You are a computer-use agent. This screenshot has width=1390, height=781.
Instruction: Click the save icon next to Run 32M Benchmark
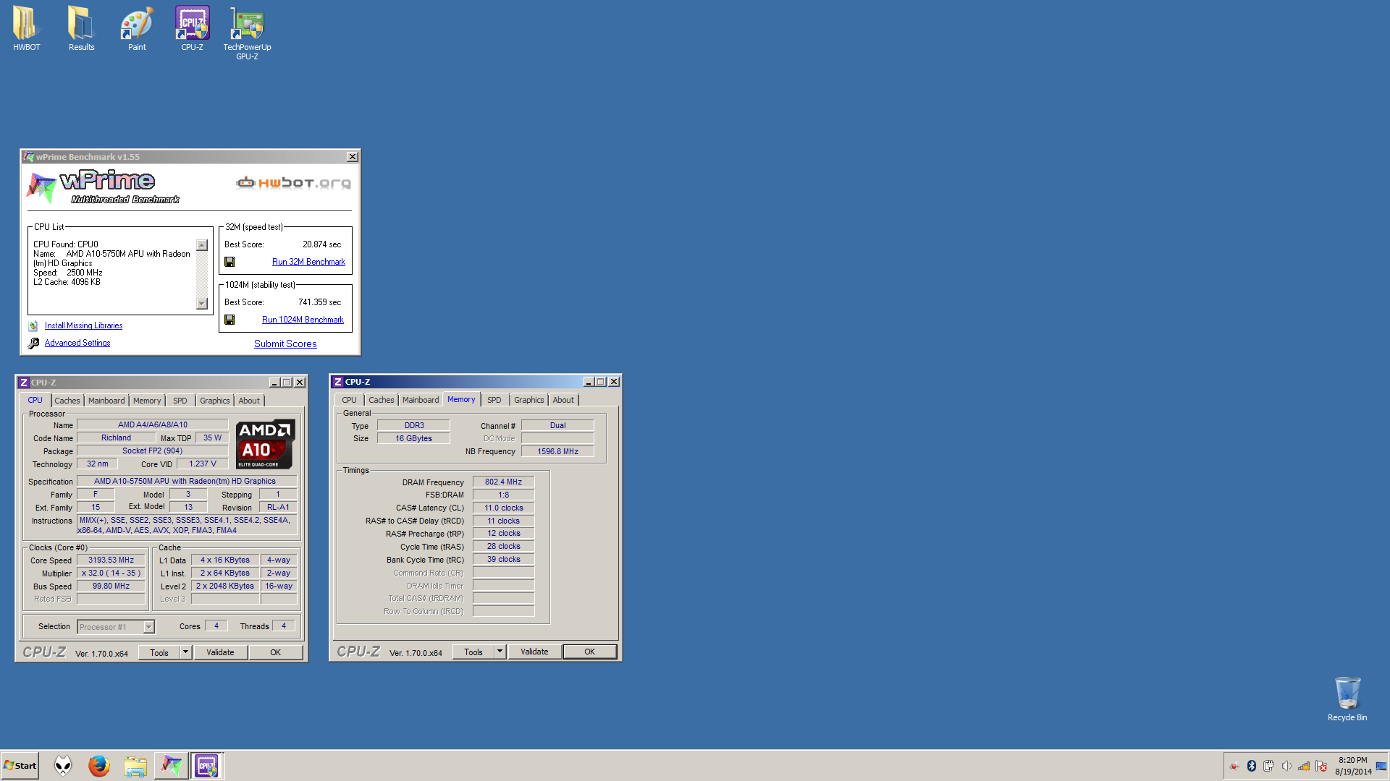click(x=229, y=262)
